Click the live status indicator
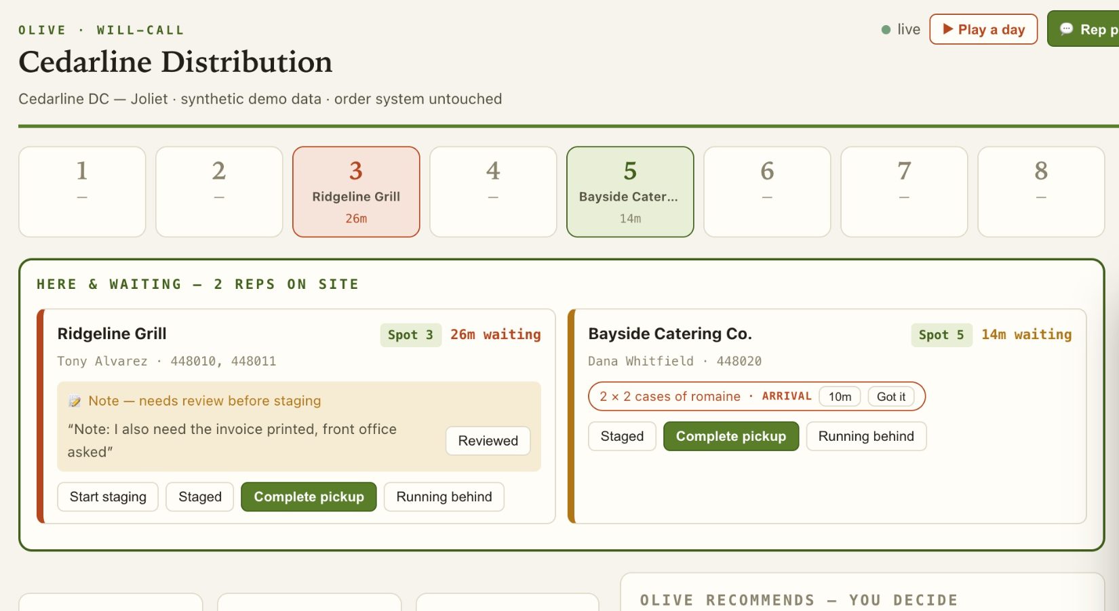 pos(901,29)
